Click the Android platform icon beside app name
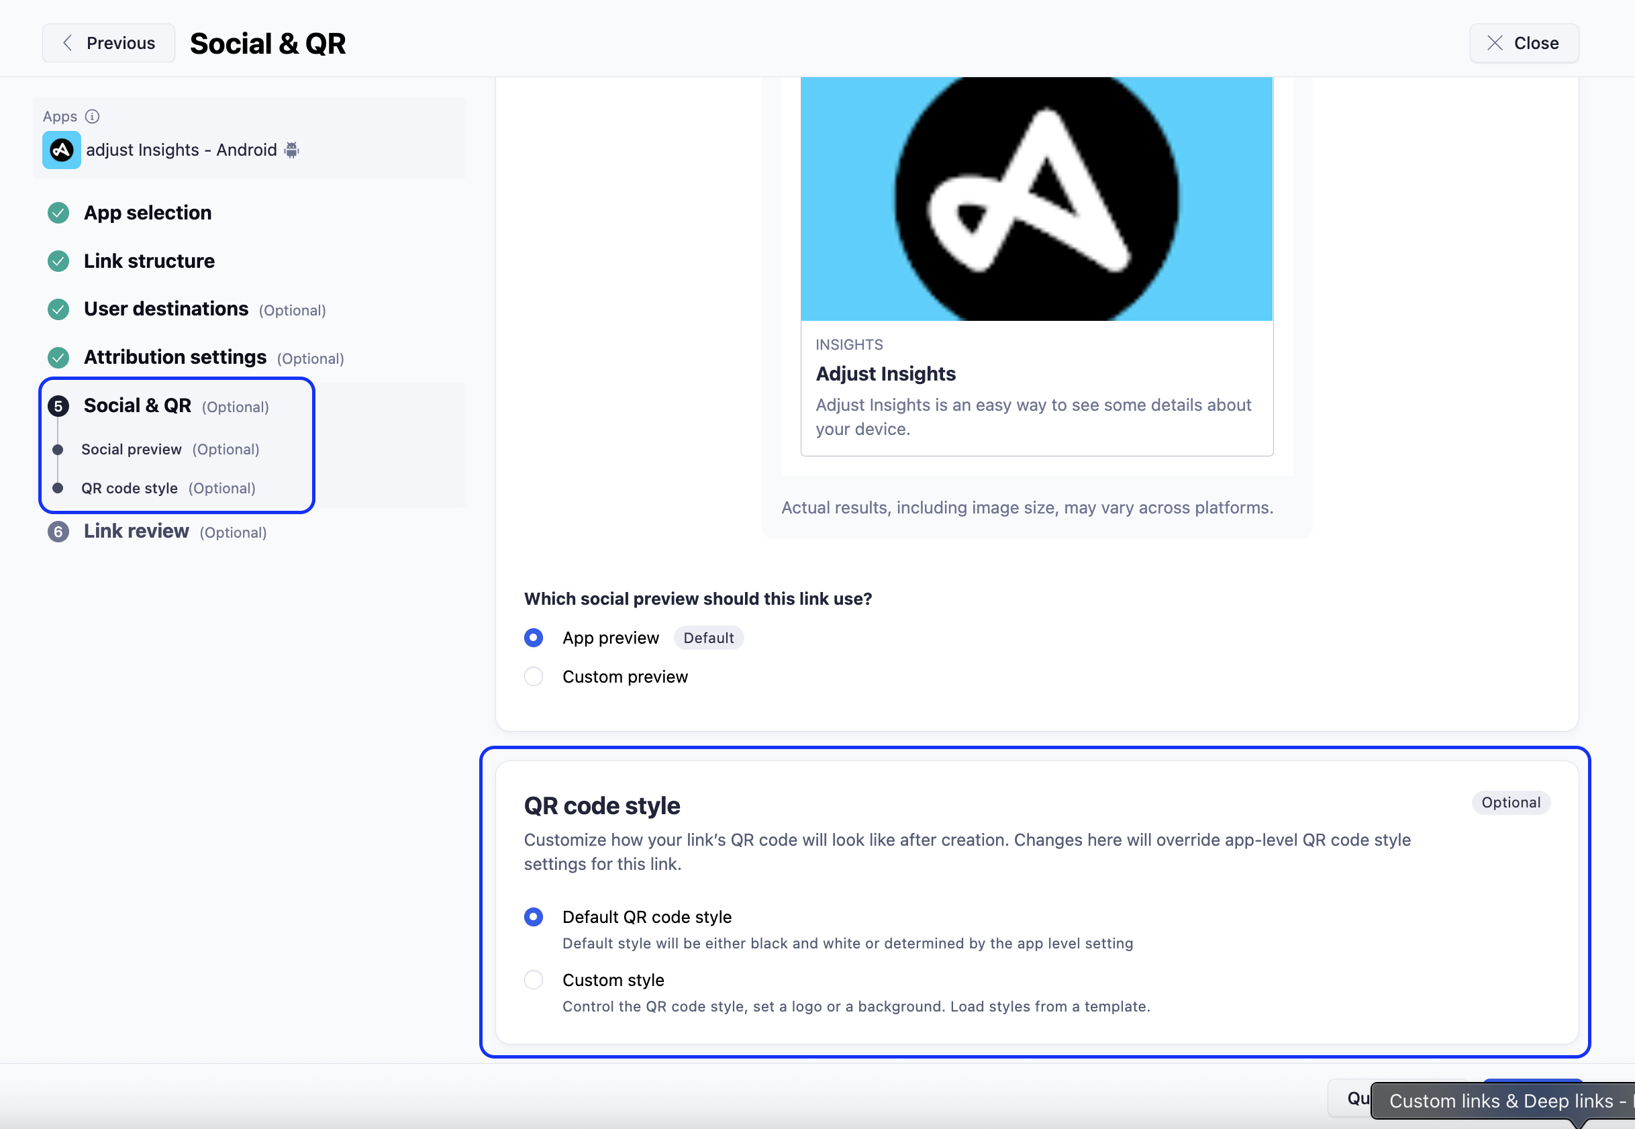The image size is (1635, 1129). click(x=291, y=150)
